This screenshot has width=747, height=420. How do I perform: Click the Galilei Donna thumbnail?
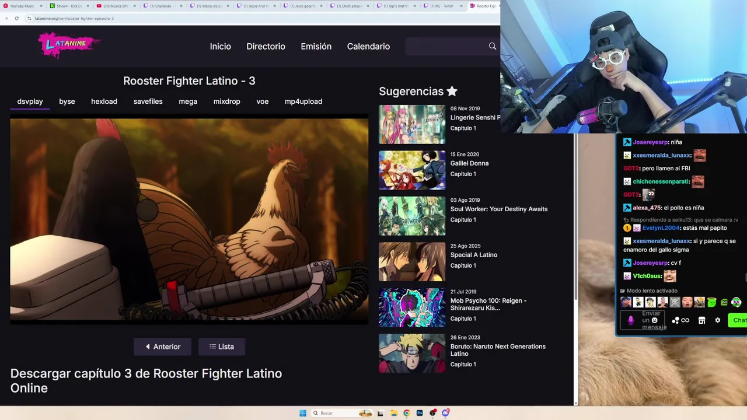[x=412, y=170]
